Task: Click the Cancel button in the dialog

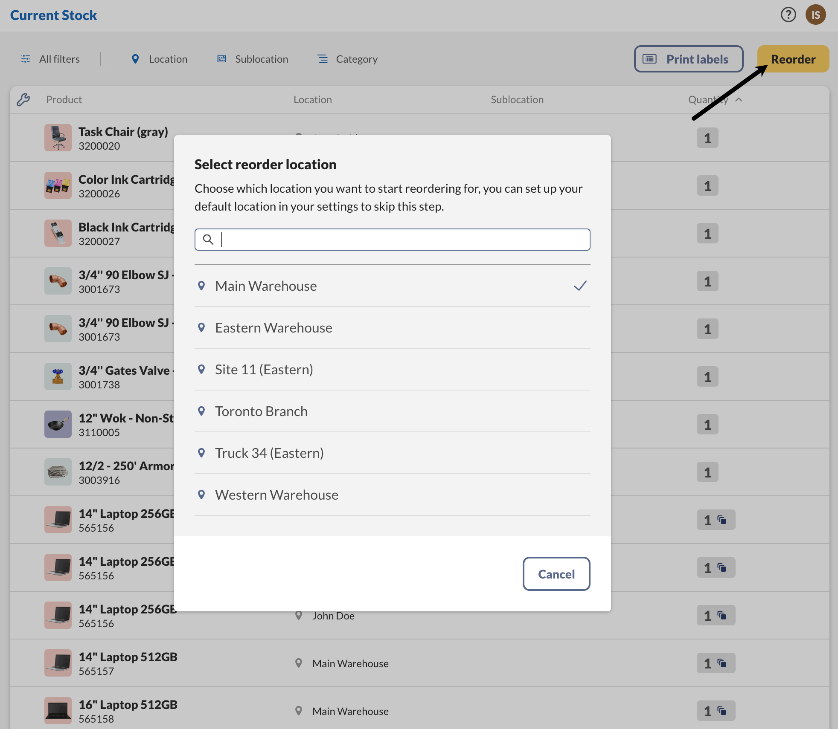Action: [x=556, y=574]
